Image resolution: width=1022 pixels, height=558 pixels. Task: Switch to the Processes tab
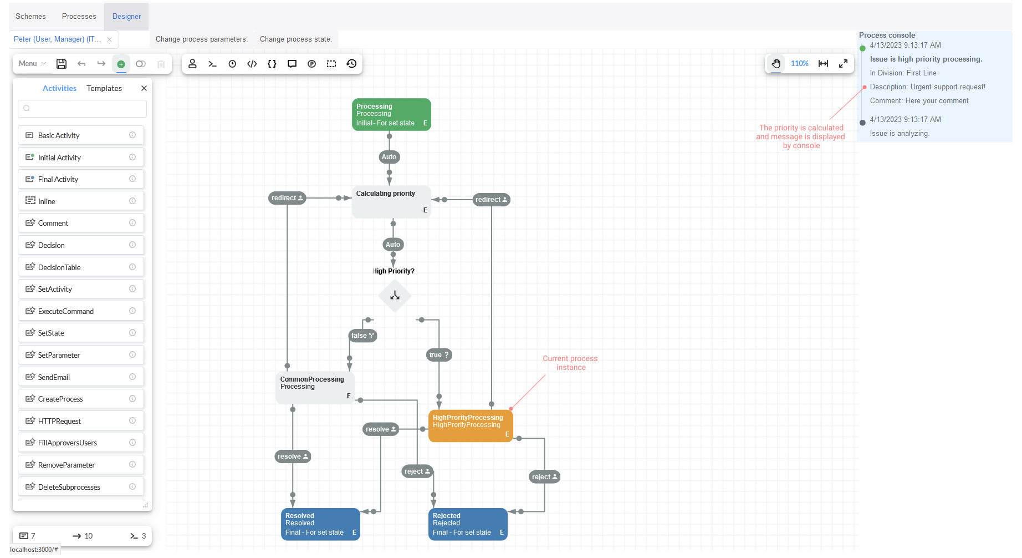point(79,17)
